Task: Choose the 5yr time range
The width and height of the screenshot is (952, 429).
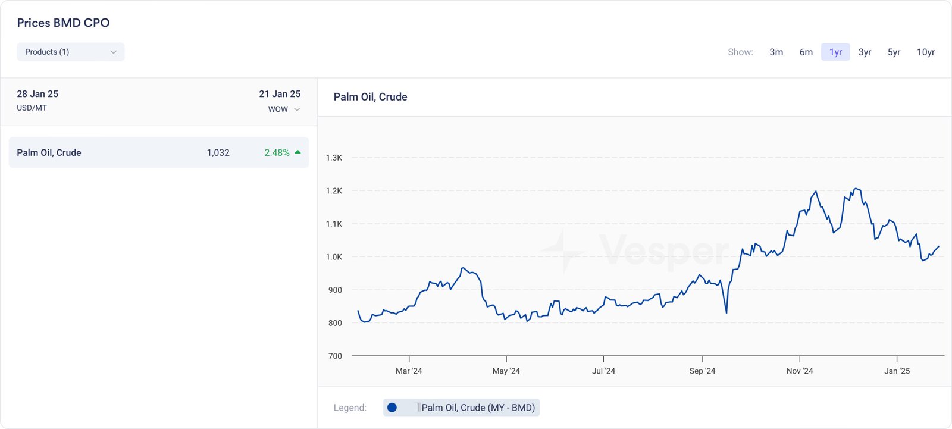Action: click(x=894, y=52)
